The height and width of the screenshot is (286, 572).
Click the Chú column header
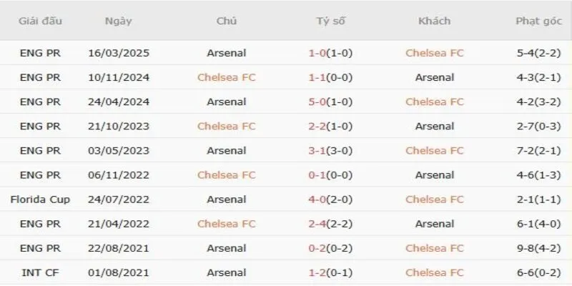226,21
